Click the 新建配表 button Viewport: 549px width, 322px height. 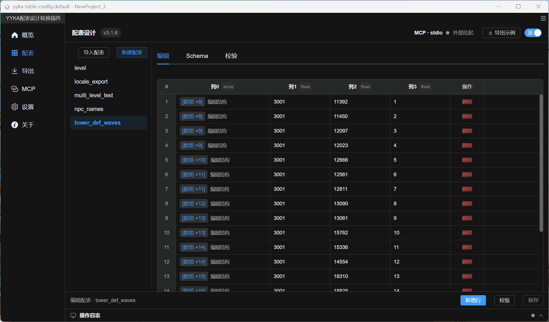coord(132,52)
